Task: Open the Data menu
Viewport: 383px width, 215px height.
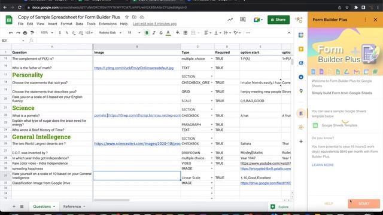Action: 80,24
